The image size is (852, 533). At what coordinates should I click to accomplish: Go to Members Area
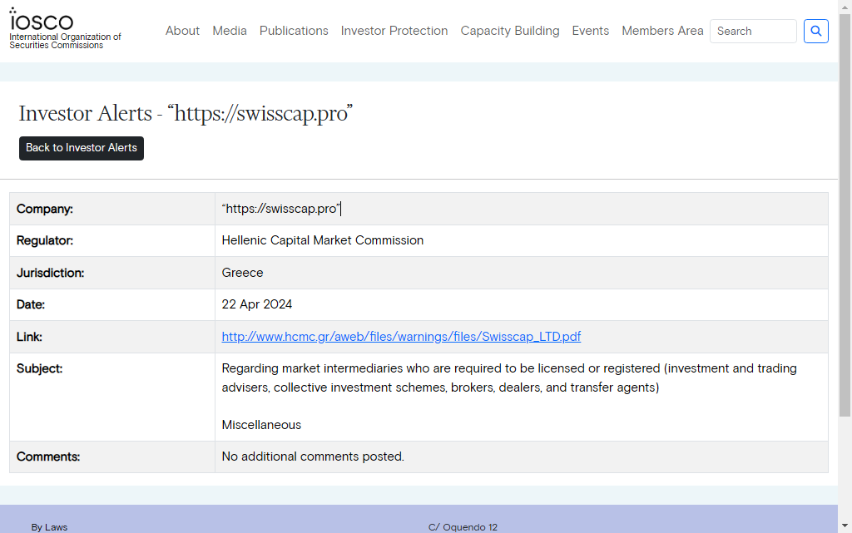(662, 31)
